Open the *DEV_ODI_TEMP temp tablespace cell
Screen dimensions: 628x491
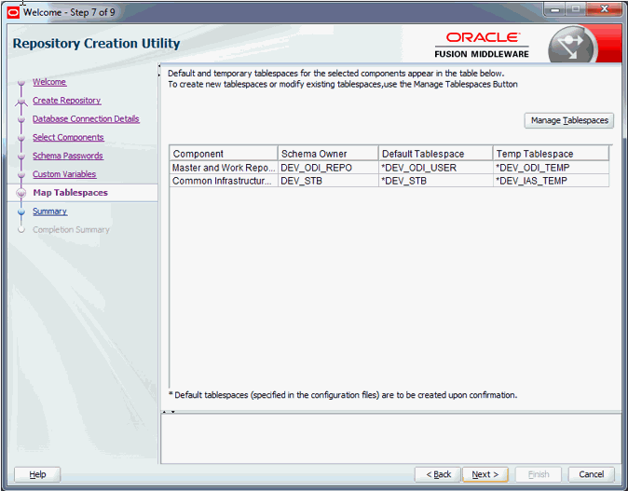[551, 168]
